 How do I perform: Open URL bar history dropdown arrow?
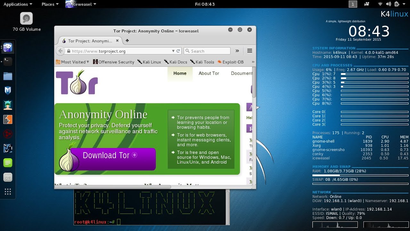[173, 51]
